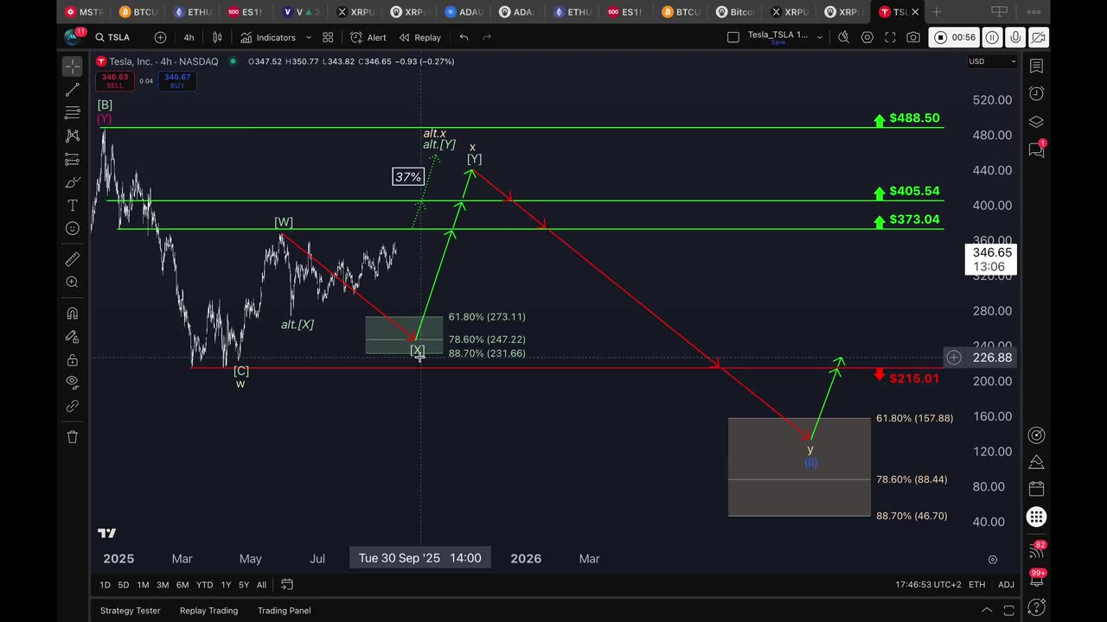
Task: Open the chat messages panel
Action: [x=1036, y=149]
